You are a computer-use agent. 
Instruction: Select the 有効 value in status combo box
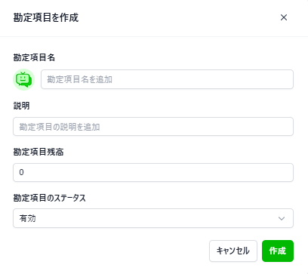click(27, 218)
